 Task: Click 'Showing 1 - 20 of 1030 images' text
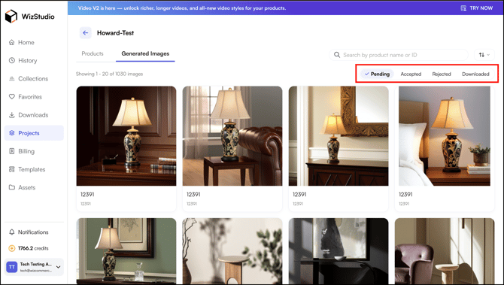109,74
